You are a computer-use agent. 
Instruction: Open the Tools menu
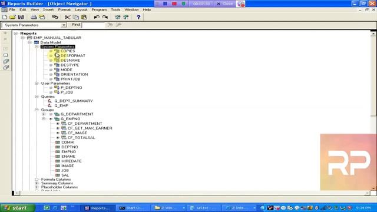115,9
